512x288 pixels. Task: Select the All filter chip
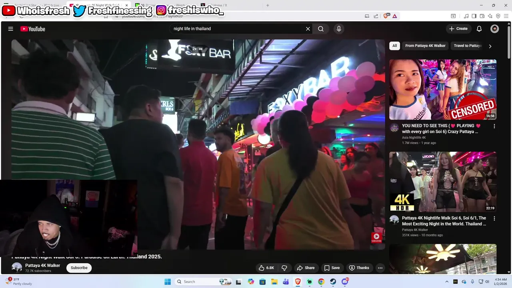point(394,46)
